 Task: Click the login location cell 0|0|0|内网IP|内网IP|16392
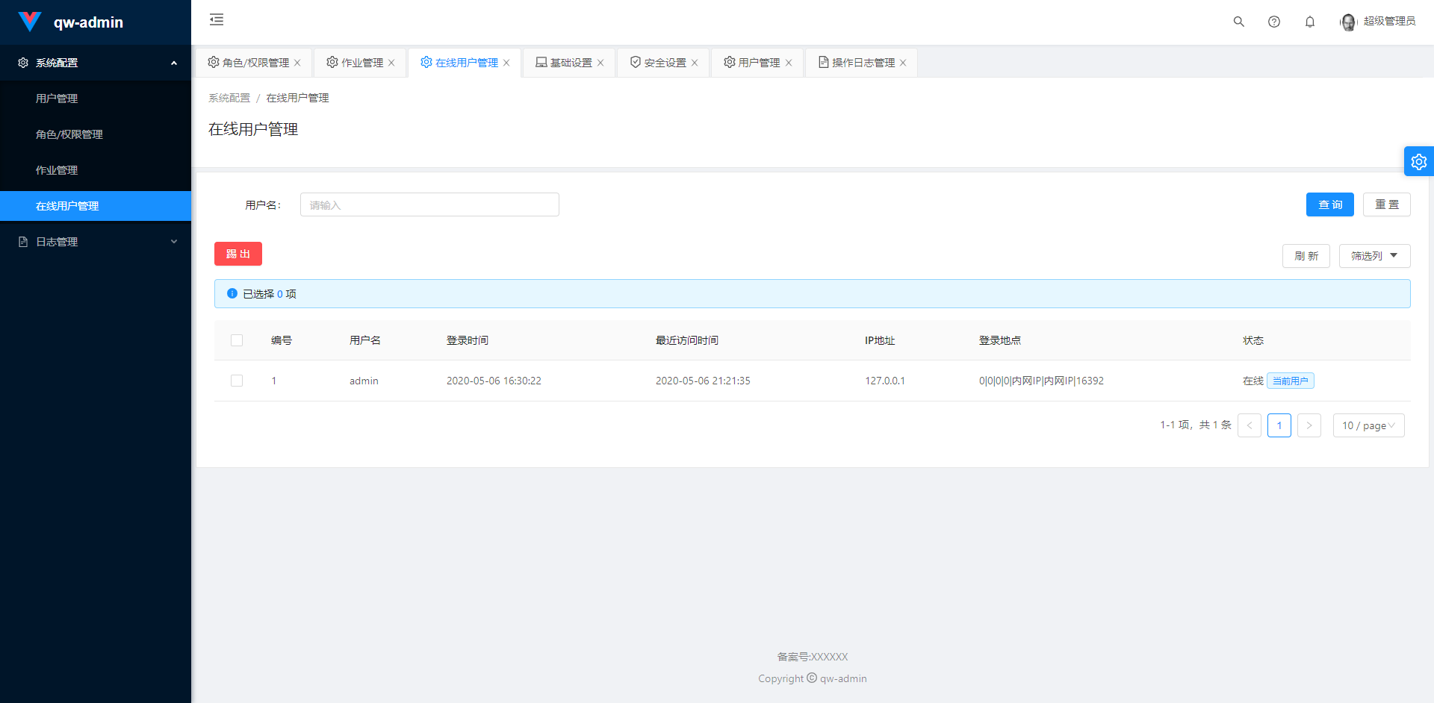pos(1041,381)
